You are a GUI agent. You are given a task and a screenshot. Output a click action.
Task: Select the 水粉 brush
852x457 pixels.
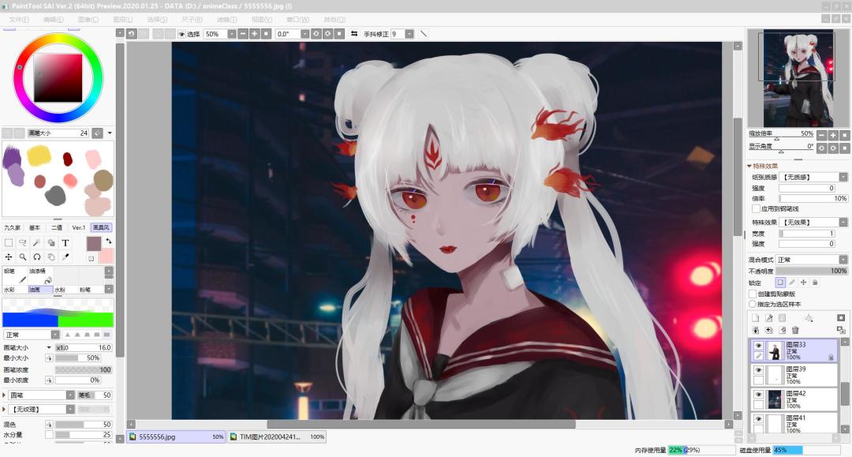coord(65,290)
